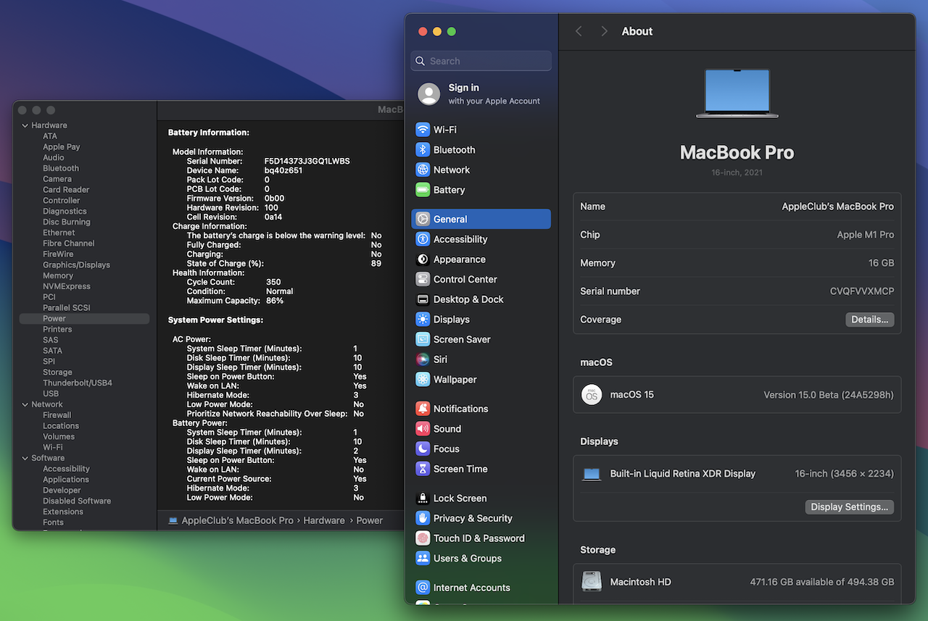Image resolution: width=928 pixels, height=621 pixels.
Task: Open Sound settings
Action: (x=481, y=429)
